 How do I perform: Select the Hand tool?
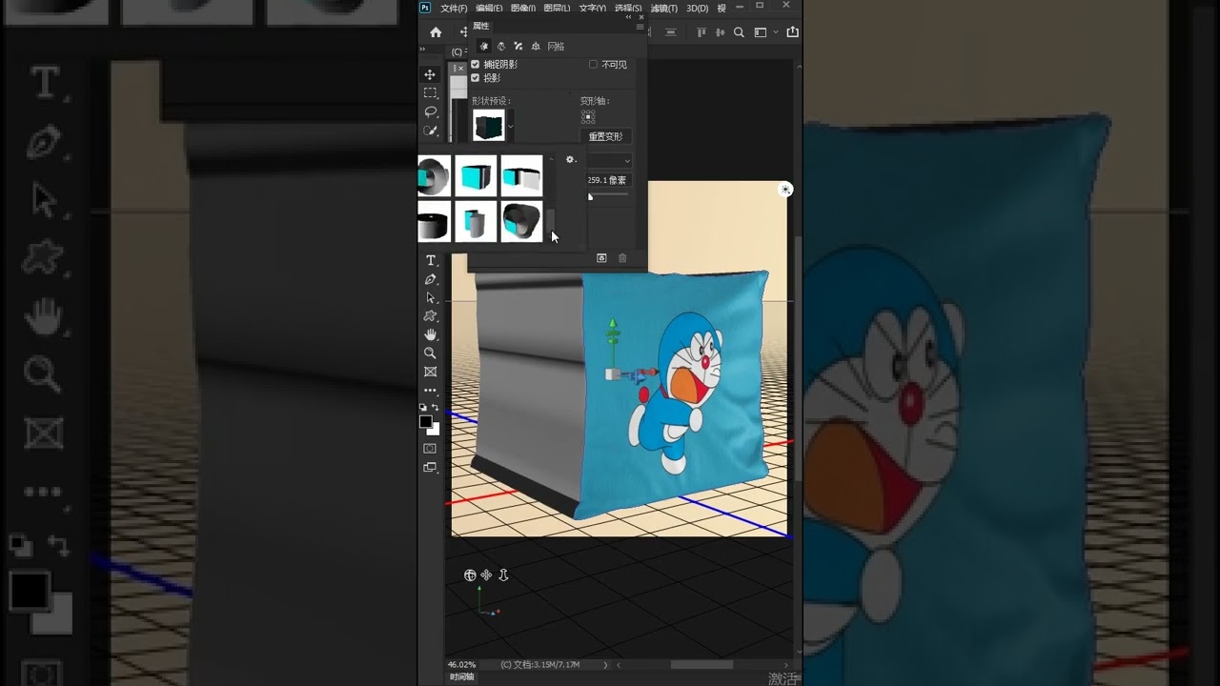click(431, 334)
